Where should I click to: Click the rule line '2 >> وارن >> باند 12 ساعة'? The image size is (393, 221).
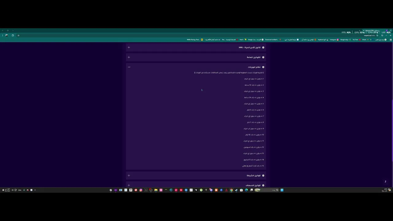point(254,85)
